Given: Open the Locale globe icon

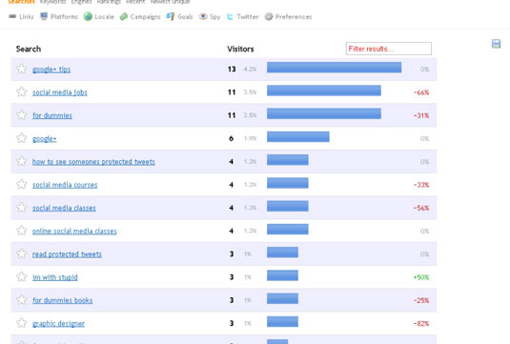Looking at the screenshot, I should pyautogui.click(x=88, y=16).
